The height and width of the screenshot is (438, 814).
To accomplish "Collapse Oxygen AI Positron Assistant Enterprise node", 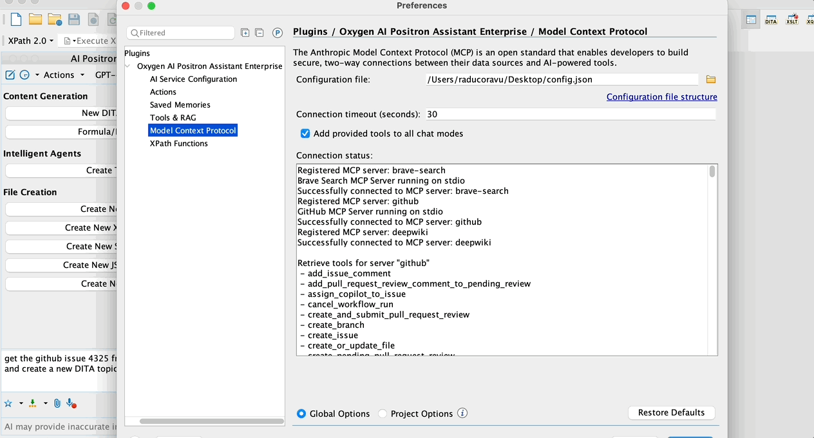I will click(129, 66).
